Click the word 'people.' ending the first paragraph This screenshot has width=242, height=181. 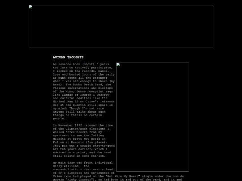point(59,118)
